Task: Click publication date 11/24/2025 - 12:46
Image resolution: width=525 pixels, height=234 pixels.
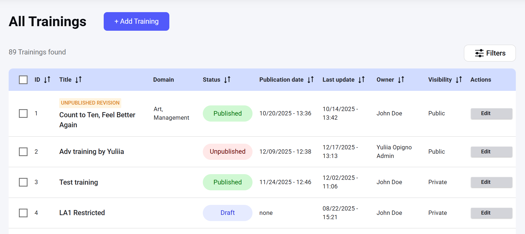Action: click(x=285, y=182)
